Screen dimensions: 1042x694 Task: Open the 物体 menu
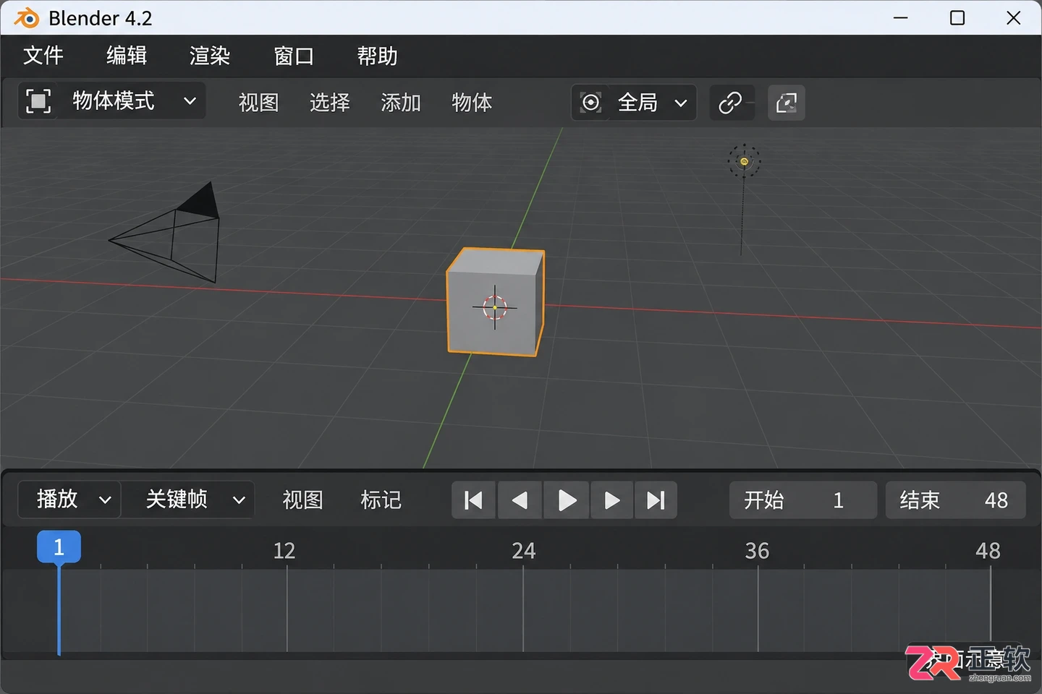pyautogui.click(x=472, y=103)
